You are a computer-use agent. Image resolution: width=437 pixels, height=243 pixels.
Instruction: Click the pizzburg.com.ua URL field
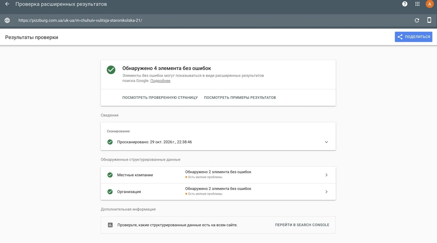pyautogui.click(x=80, y=20)
